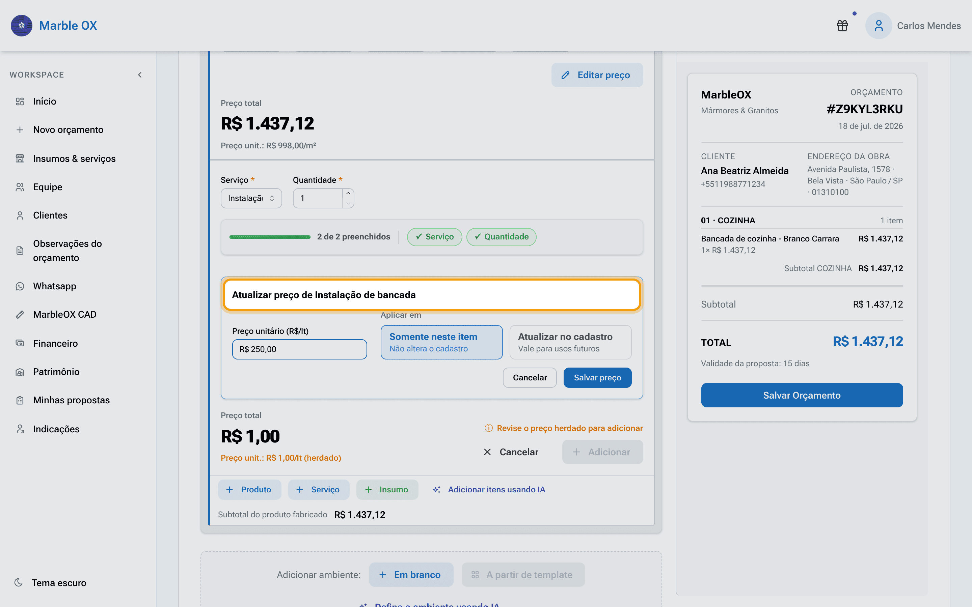The image size is (972, 607).
Task: Add an Insumo to the item
Action: click(387, 490)
